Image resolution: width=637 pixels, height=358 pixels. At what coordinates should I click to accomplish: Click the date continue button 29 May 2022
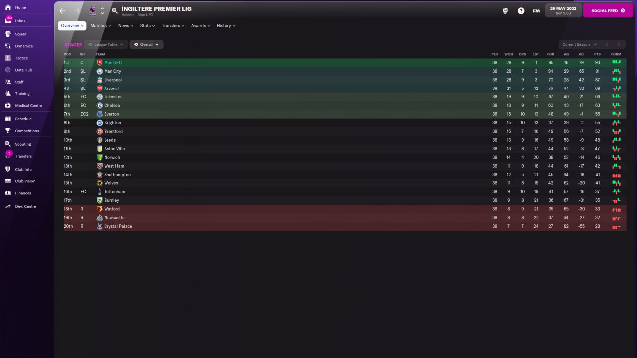tap(563, 10)
